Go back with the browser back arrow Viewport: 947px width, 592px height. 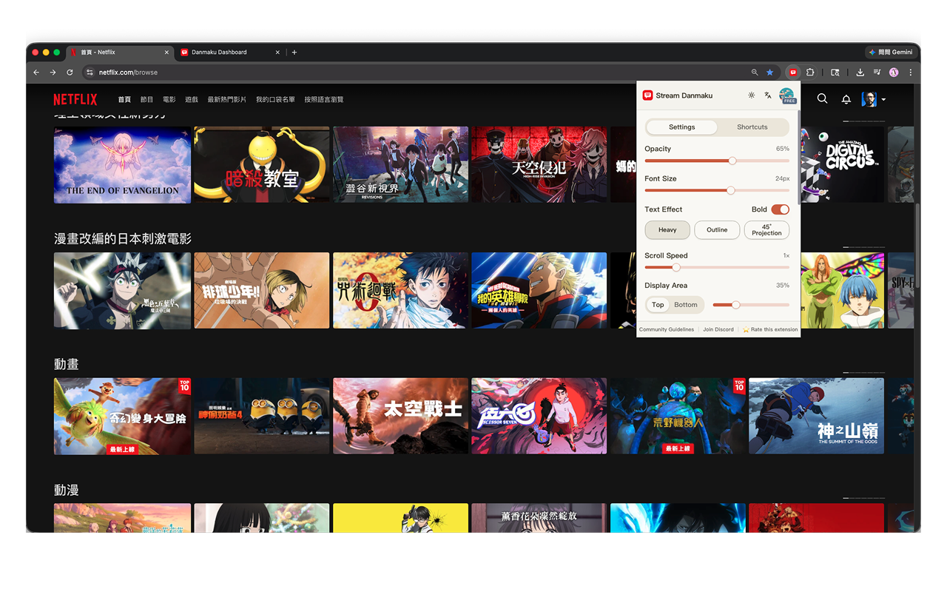click(x=36, y=73)
